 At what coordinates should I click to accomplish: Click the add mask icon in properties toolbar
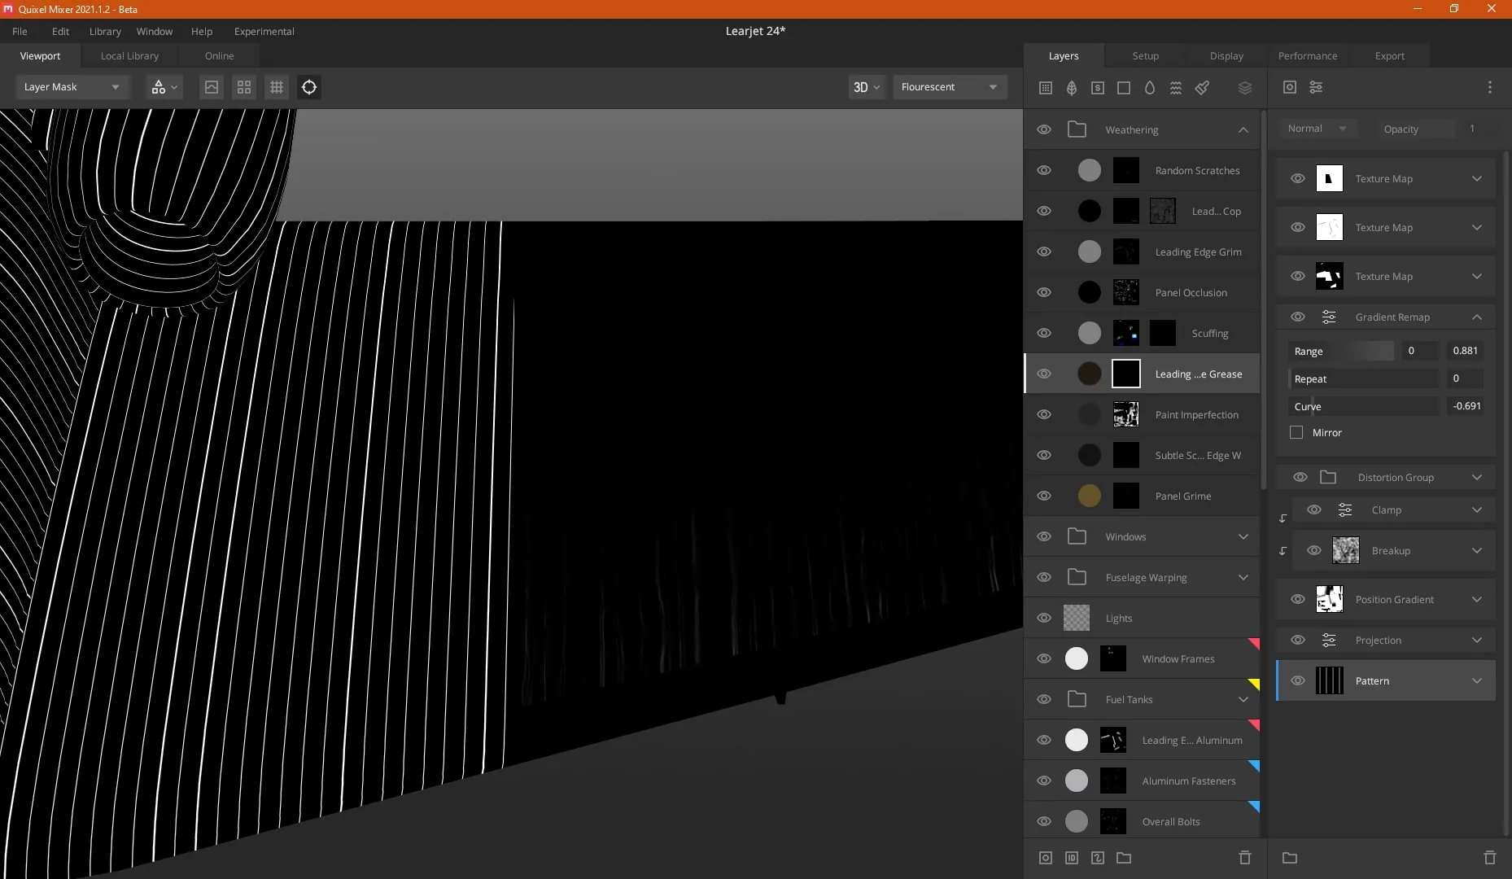coord(1290,87)
